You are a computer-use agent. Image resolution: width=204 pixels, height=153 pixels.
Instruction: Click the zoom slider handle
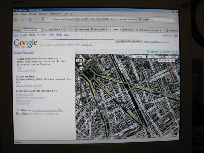[x=81, y=77]
